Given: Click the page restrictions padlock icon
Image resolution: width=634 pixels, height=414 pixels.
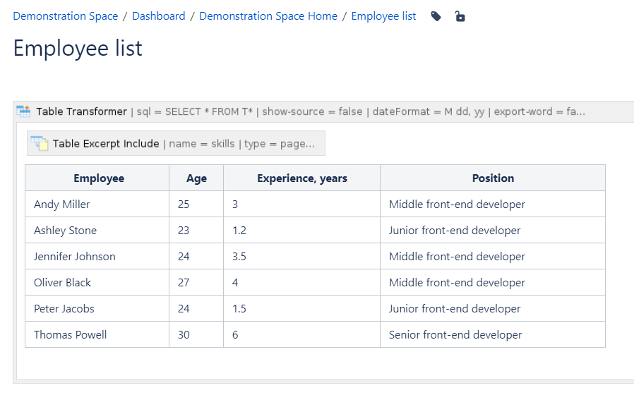Looking at the screenshot, I should pyautogui.click(x=460, y=16).
